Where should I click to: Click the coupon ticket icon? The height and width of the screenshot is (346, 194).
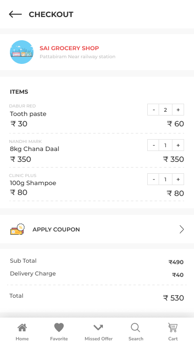17,229
